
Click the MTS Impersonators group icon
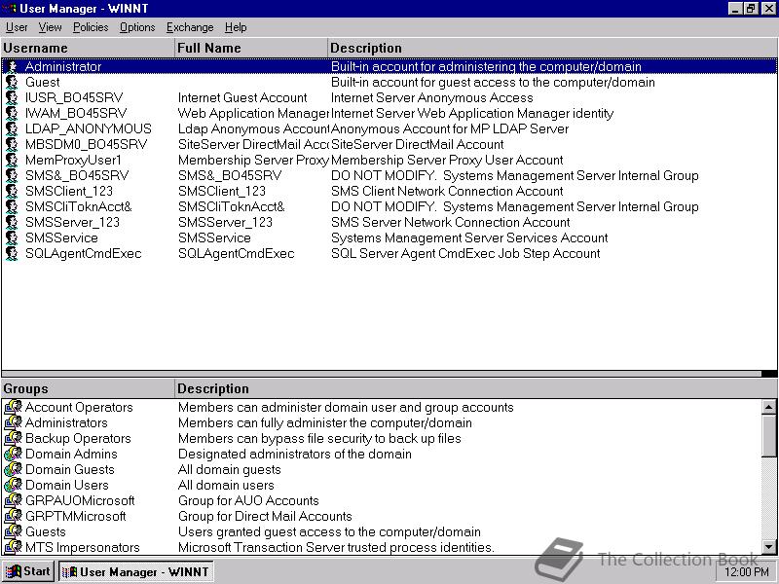(13, 547)
